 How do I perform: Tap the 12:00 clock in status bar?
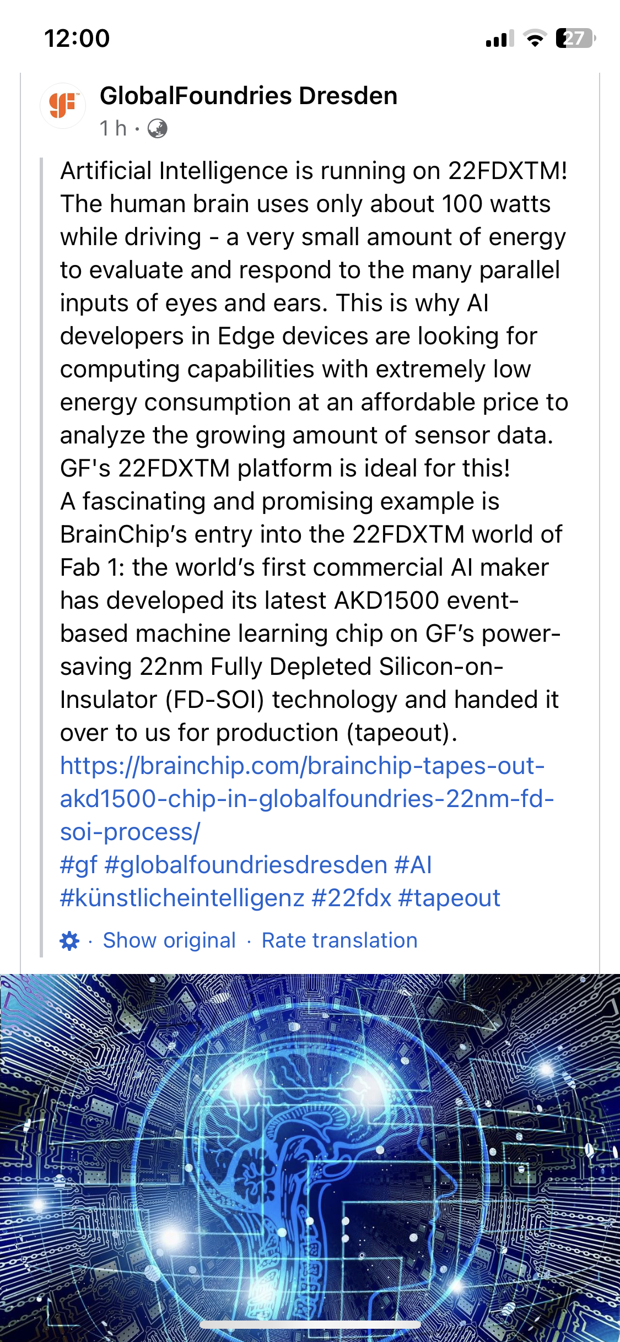77,39
